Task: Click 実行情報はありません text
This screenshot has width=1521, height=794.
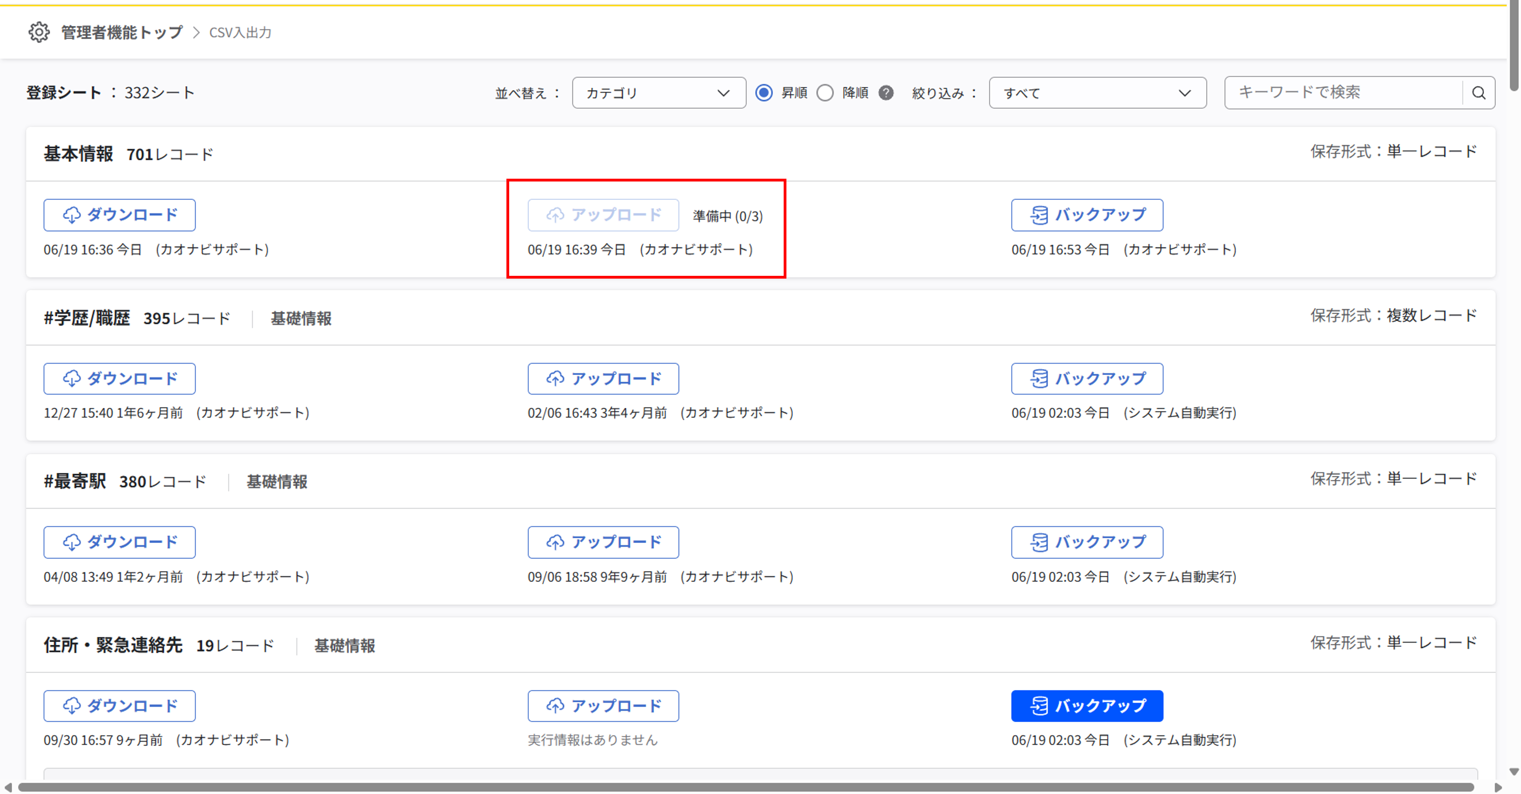Action: [x=592, y=740]
